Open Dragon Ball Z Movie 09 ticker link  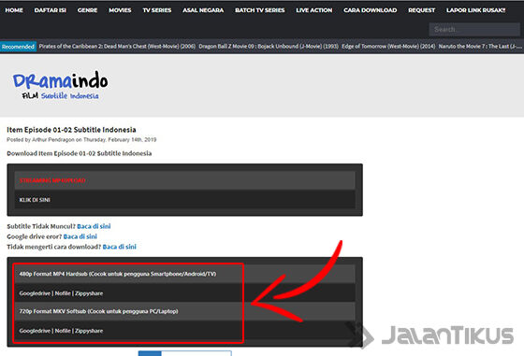pos(269,47)
